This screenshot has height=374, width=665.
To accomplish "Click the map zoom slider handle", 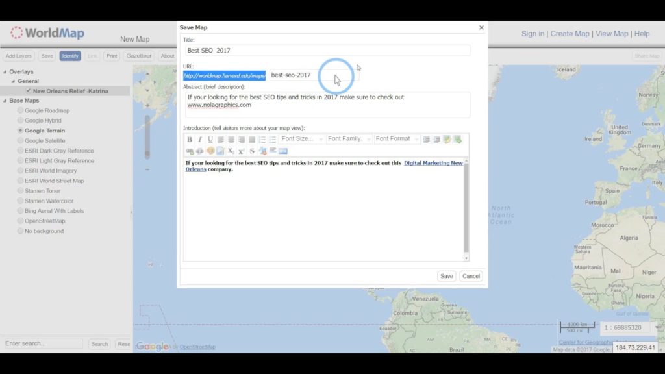I will point(147,153).
